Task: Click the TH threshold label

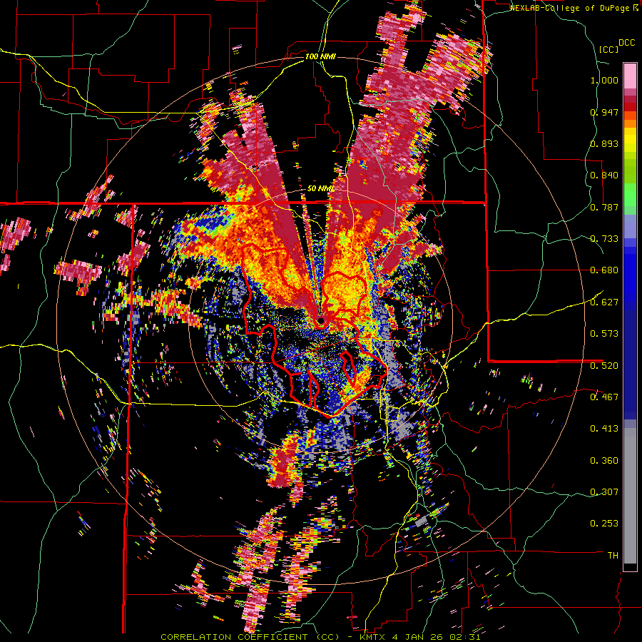Action: 613,555
